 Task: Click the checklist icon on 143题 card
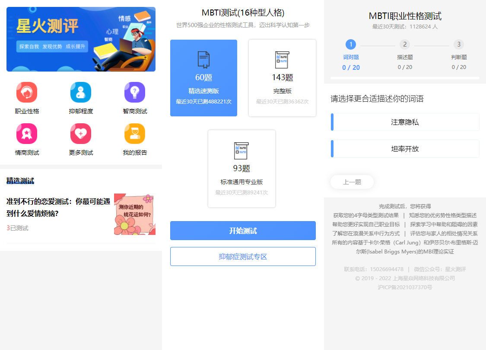283,59
